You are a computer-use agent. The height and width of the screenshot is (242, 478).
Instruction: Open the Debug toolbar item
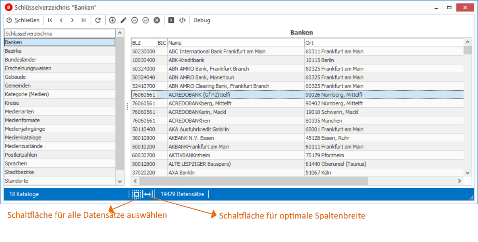[x=202, y=20]
